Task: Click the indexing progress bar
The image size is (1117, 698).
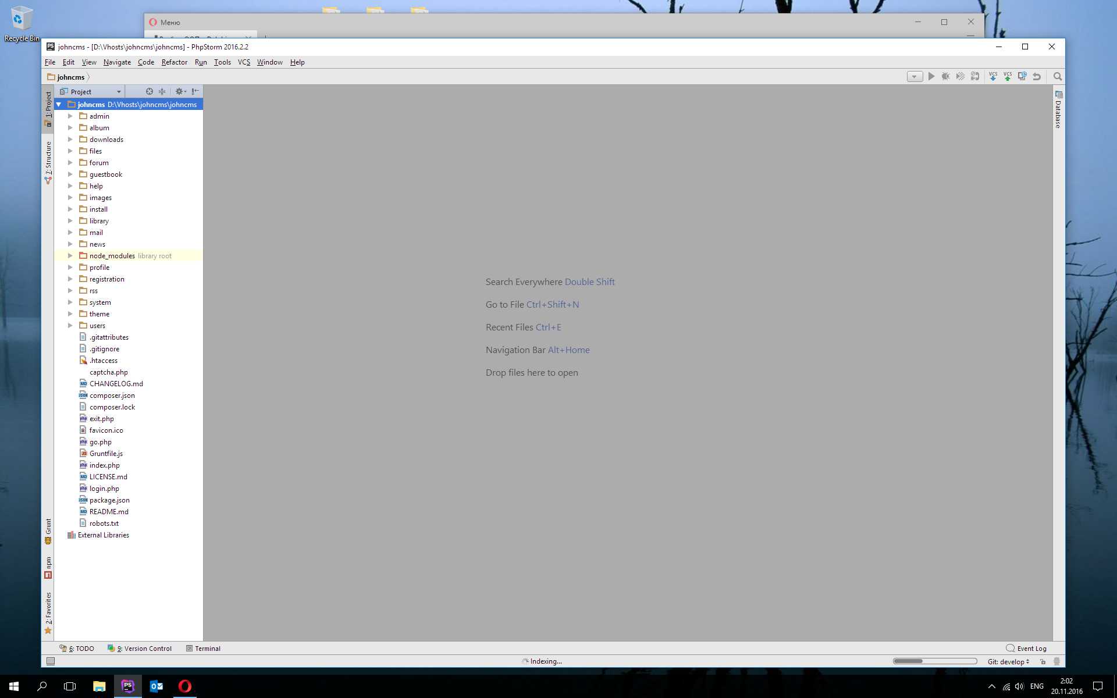Action: point(934,661)
